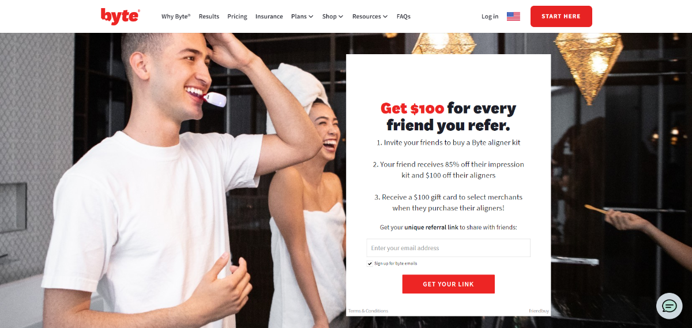Open the Insurance nav item
The image size is (692, 328).
pos(269,17)
